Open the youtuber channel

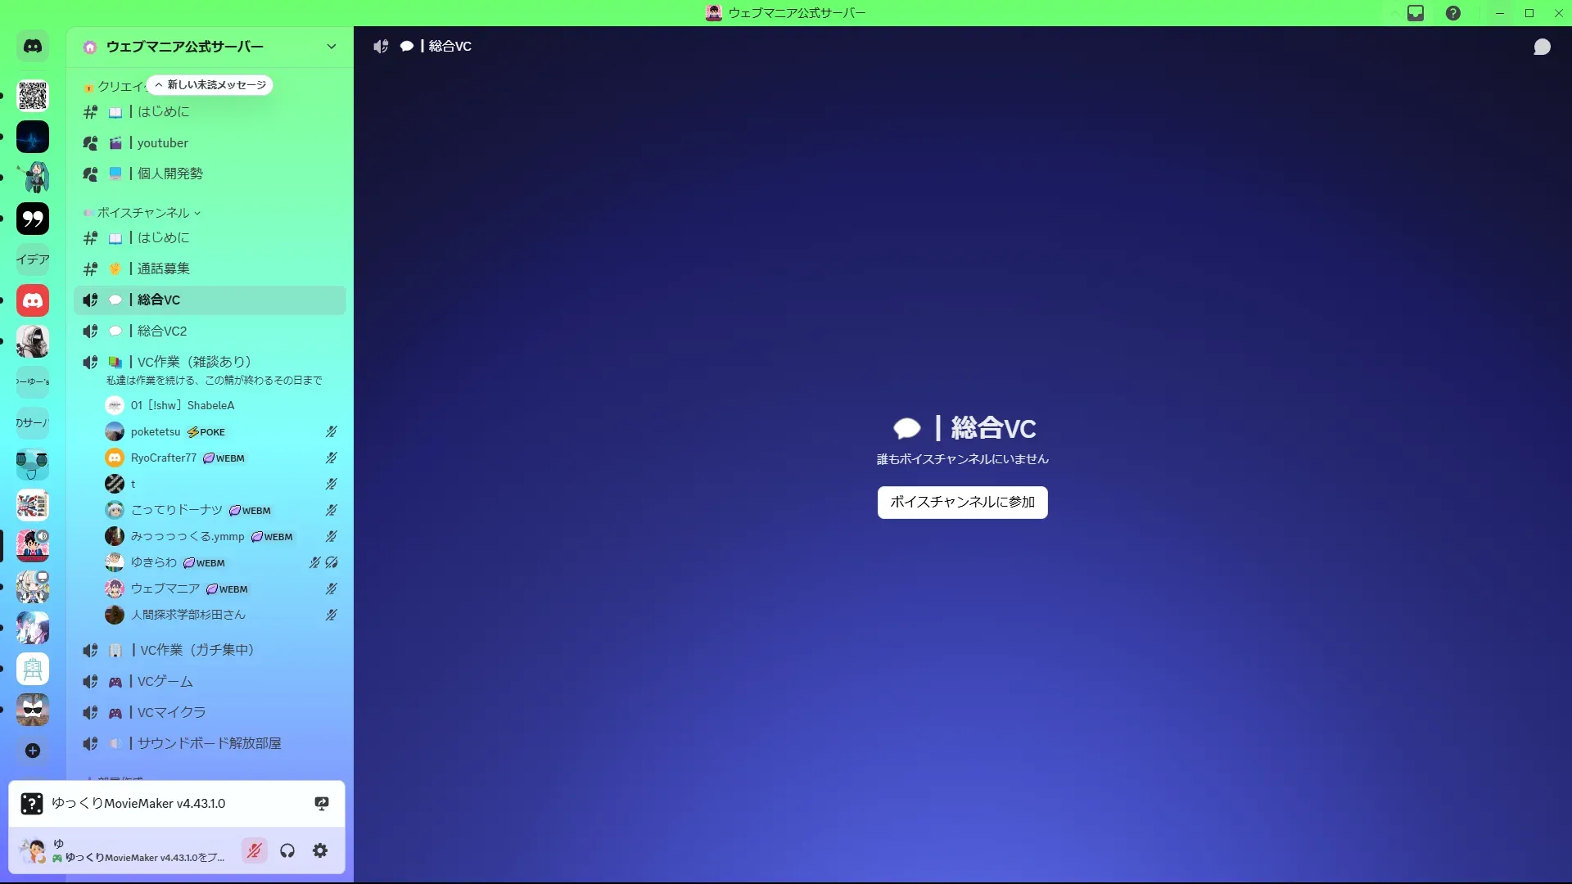click(163, 143)
